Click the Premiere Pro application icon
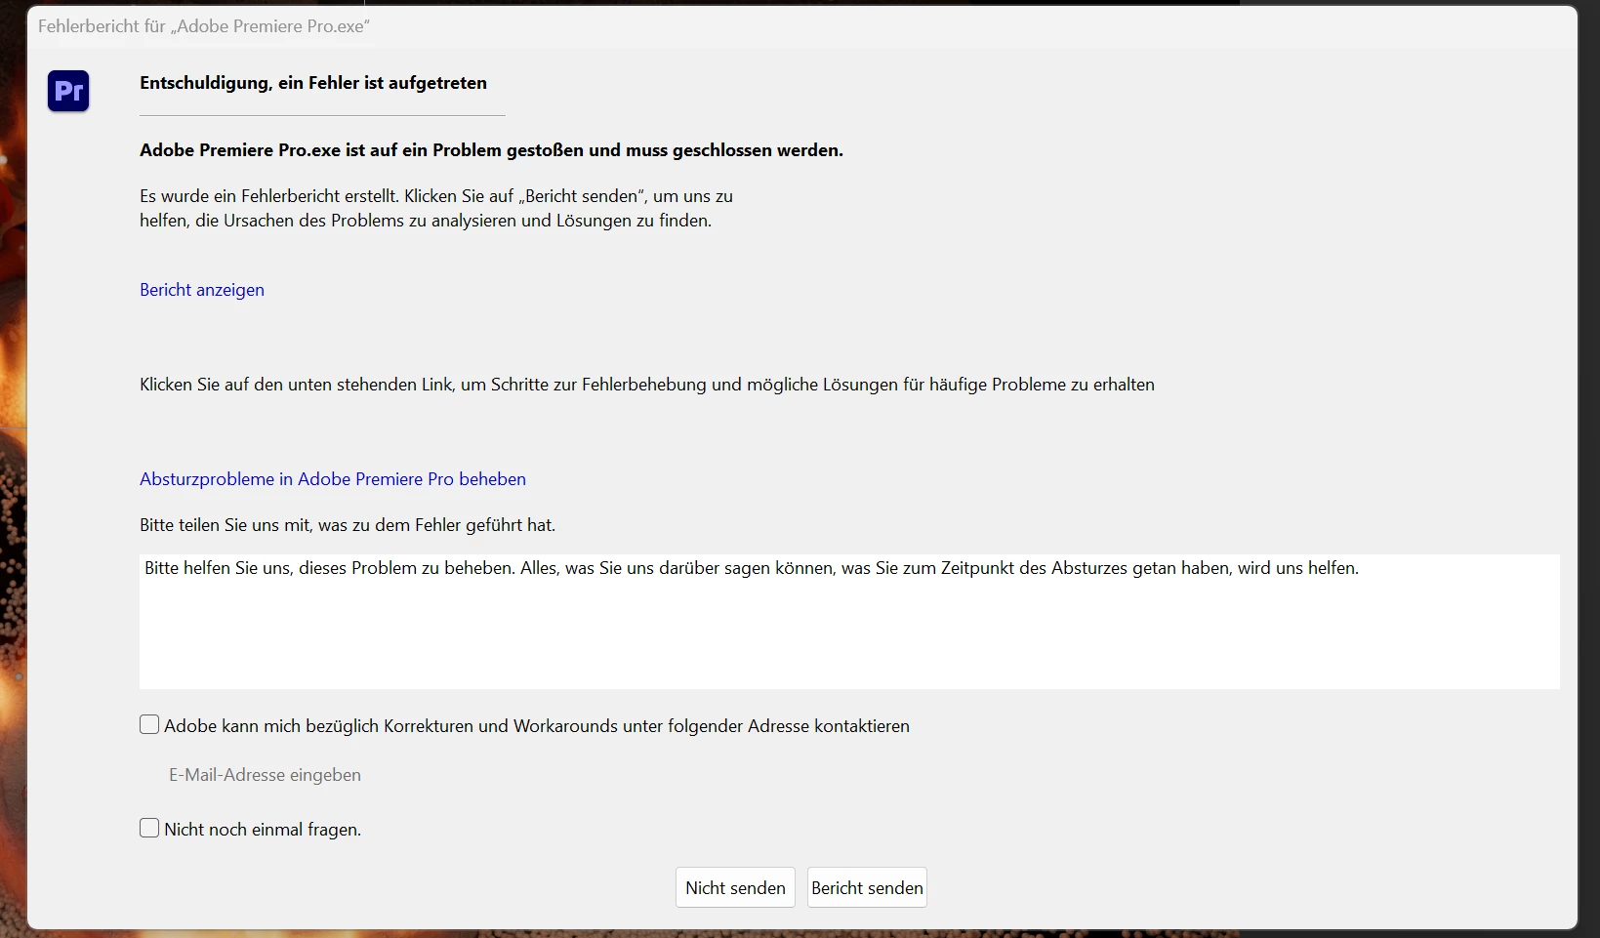Image resolution: width=1600 pixels, height=938 pixels. (x=68, y=91)
